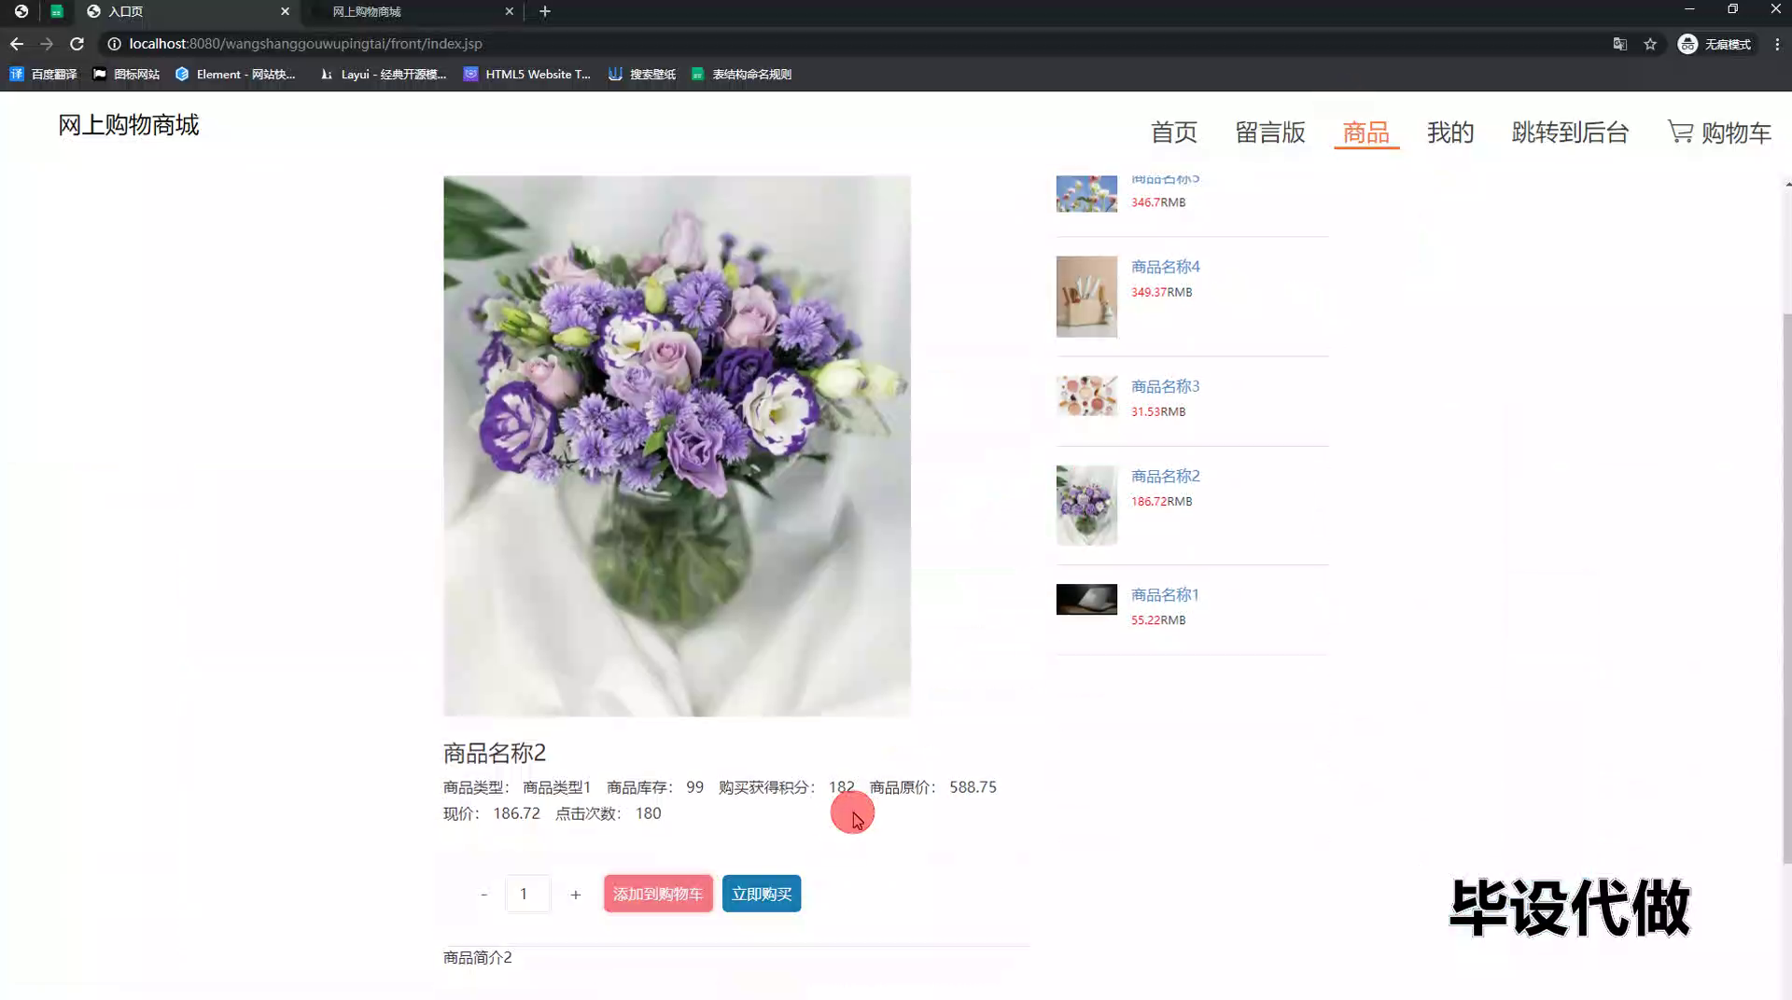Go forward with the browser forward arrow

click(47, 44)
